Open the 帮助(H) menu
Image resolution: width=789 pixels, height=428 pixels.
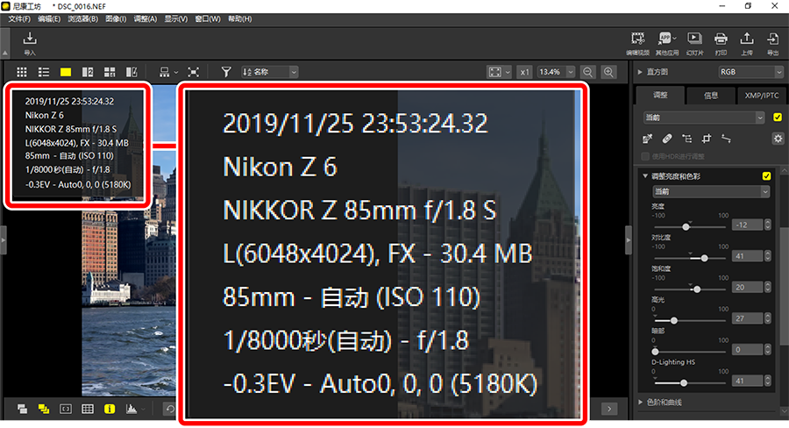point(239,18)
